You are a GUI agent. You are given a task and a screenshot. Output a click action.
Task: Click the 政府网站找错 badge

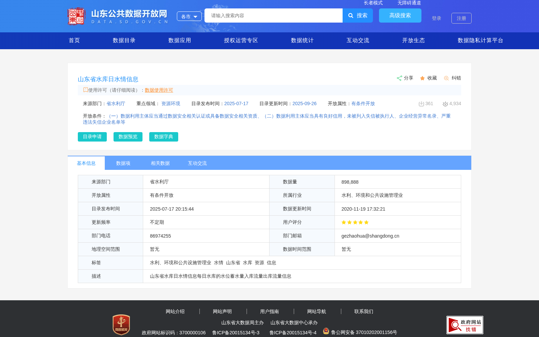click(465, 325)
